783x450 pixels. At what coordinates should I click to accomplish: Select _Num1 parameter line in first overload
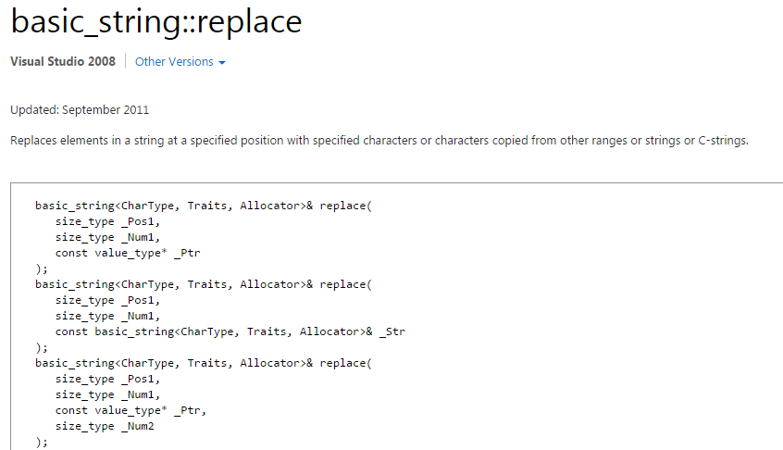click(107, 237)
